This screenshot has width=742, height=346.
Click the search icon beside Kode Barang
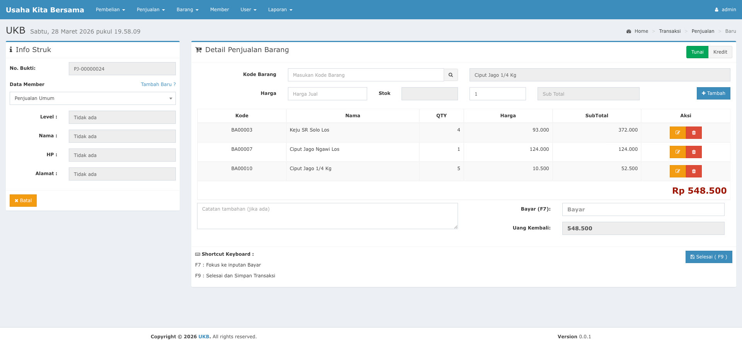pyautogui.click(x=451, y=75)
